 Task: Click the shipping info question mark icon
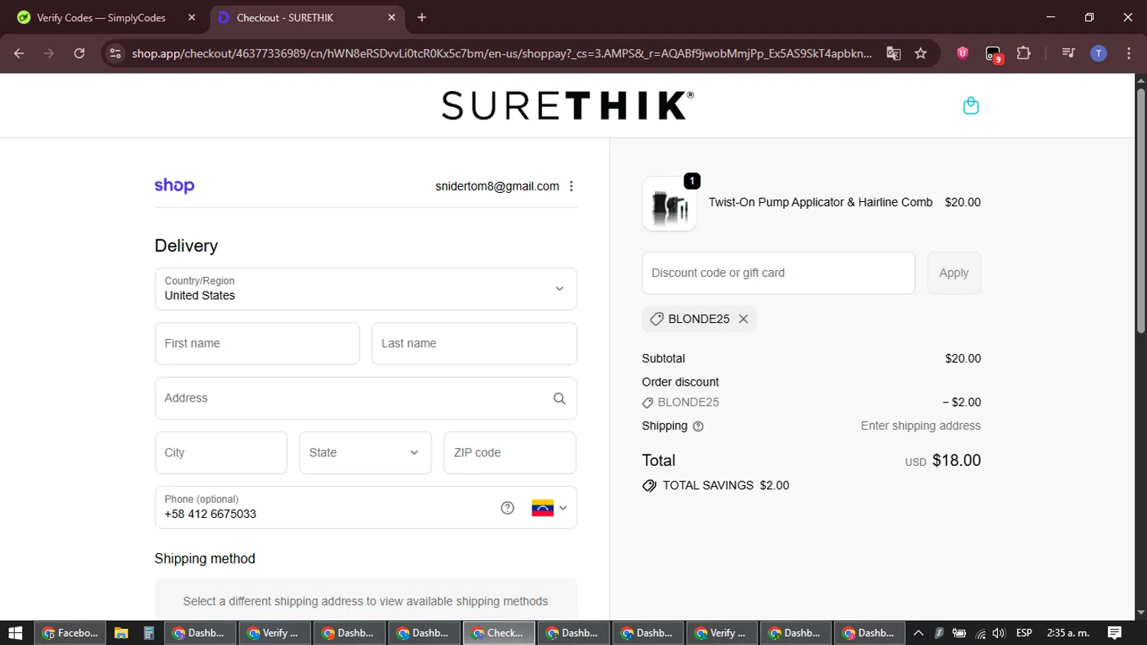(x=697, y=426)
